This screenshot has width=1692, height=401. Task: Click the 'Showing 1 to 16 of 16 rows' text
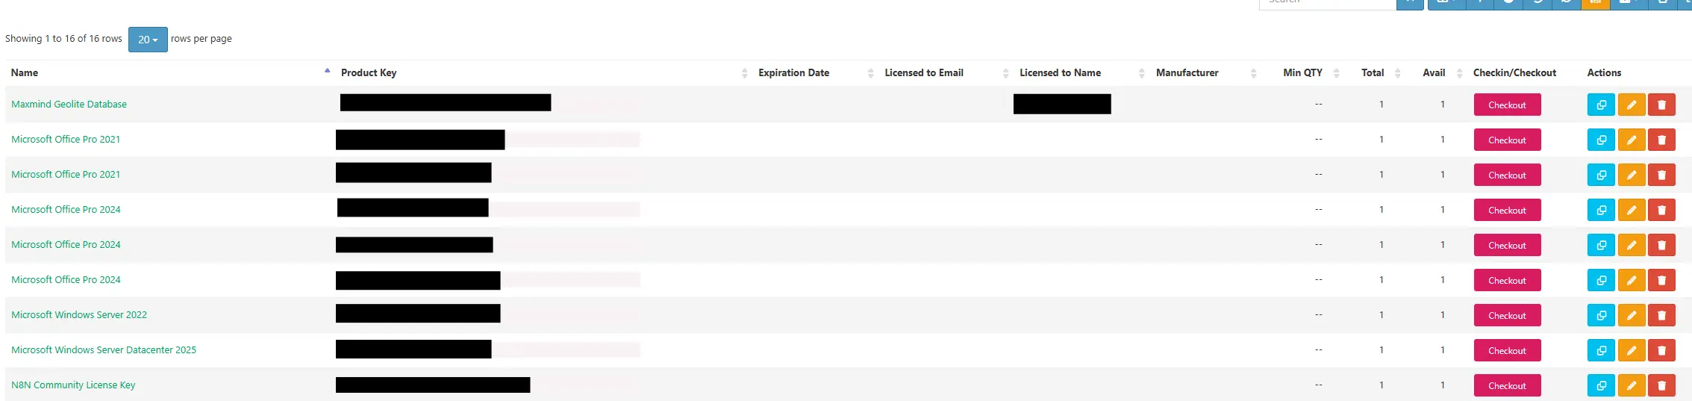[63, 39]
